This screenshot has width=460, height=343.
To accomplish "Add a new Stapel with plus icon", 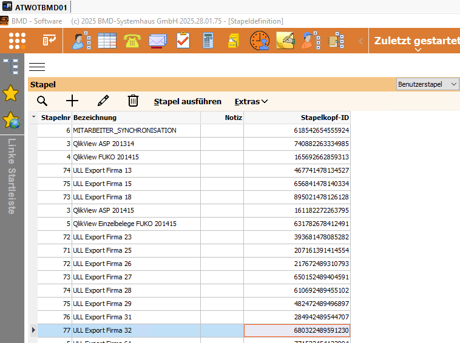I will [x=72, y=101].
